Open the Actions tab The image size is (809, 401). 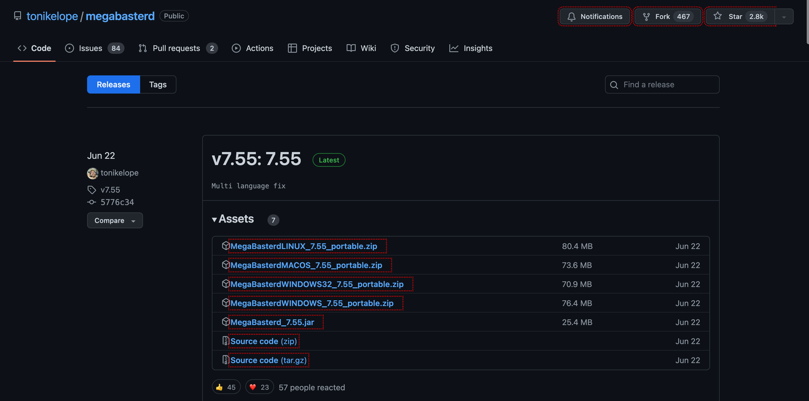252,48
